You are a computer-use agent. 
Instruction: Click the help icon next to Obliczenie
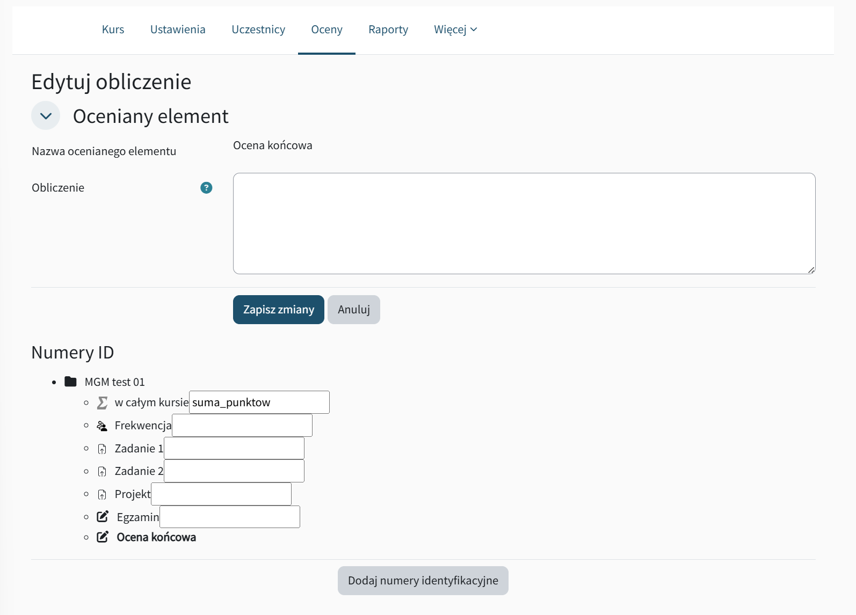206,188
